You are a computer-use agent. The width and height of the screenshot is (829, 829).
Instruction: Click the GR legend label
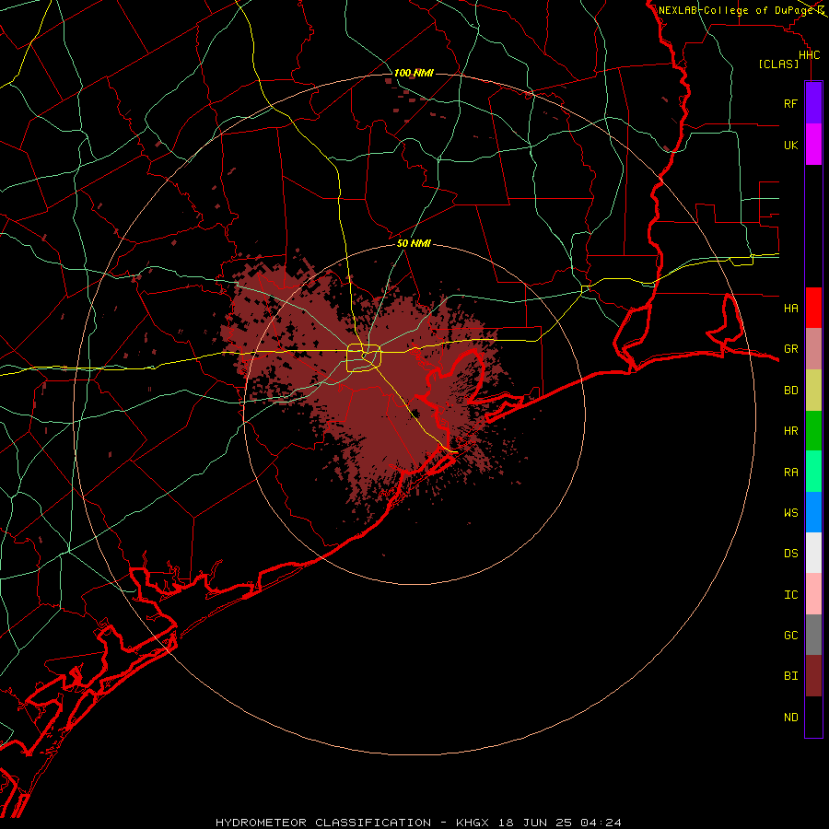click(790, 349)
